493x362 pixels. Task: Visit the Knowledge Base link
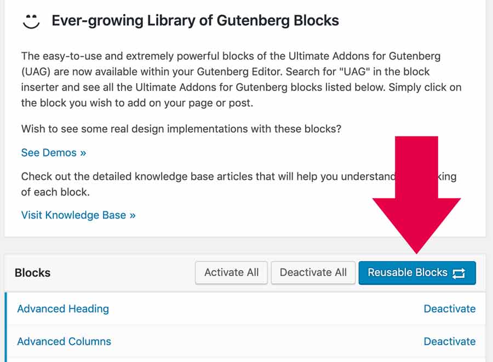[78, 215]
